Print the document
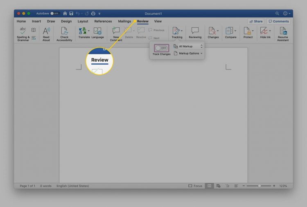Viewport: 307px width, 207px height. point(93,13)
